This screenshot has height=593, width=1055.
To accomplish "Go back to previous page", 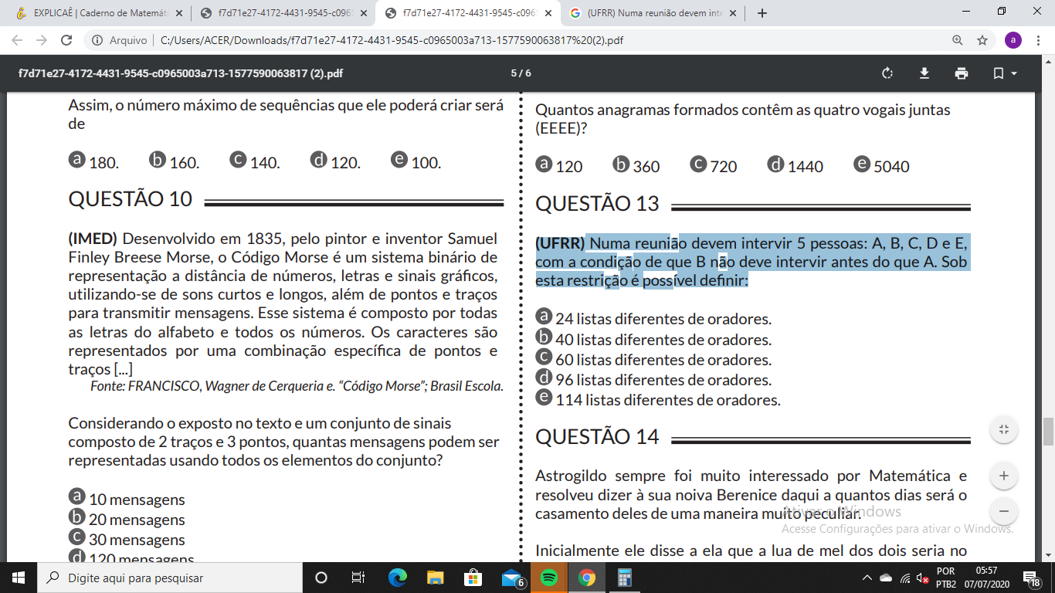I will [17, 40].
